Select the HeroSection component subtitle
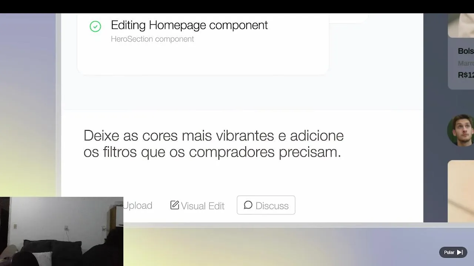Image resolution: width=474 pixels, height=266 pixels. 152,39
